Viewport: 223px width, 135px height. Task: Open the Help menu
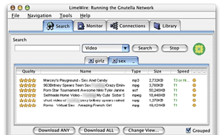(x=85, y=16)
